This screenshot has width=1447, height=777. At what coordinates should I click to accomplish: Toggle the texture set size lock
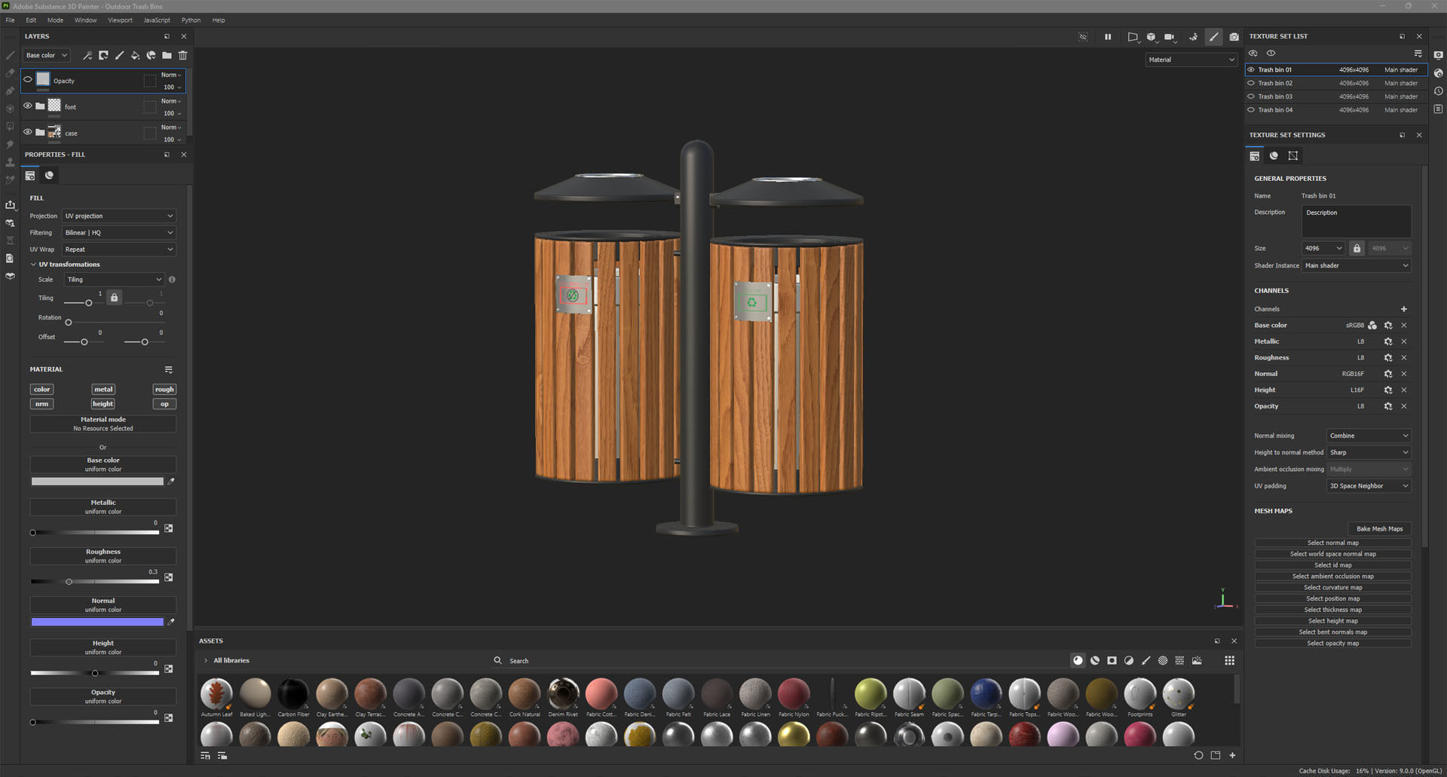(x=1357, y=248)
